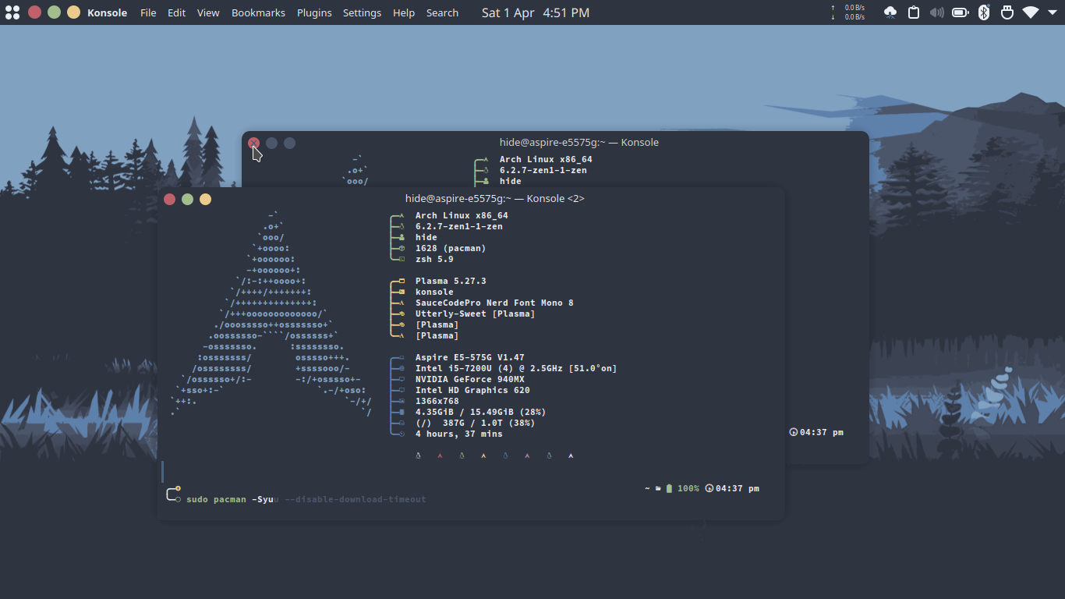Viewport: 1065px width, 599px height.
Task: Click the yellow window button in top panel
Action: [73, 12]
